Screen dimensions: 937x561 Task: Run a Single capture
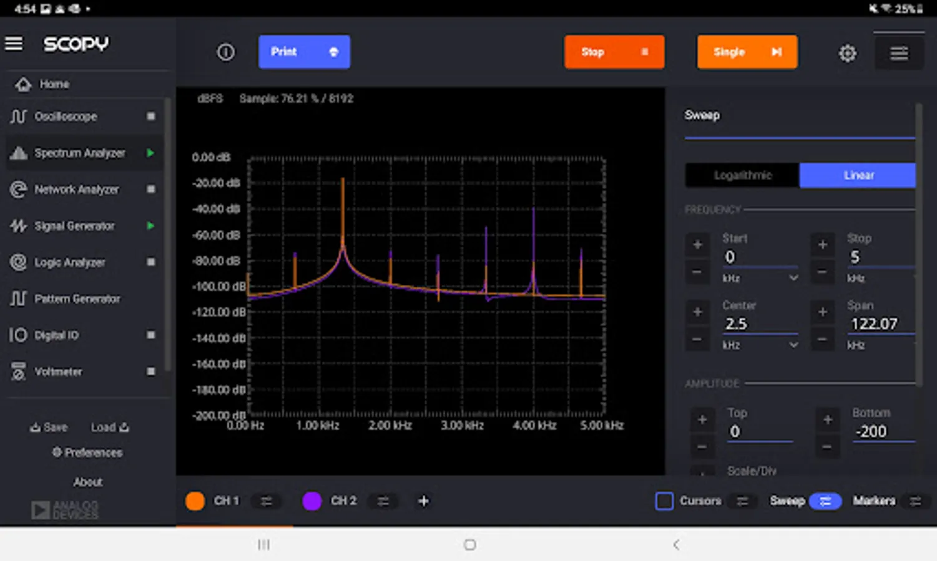point(747,52)
